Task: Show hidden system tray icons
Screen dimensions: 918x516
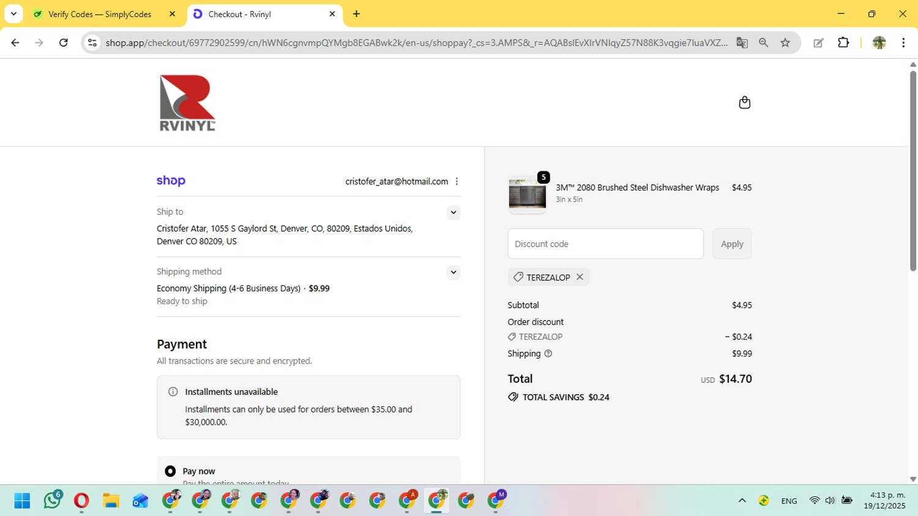Action: click(x=742, y=501)
